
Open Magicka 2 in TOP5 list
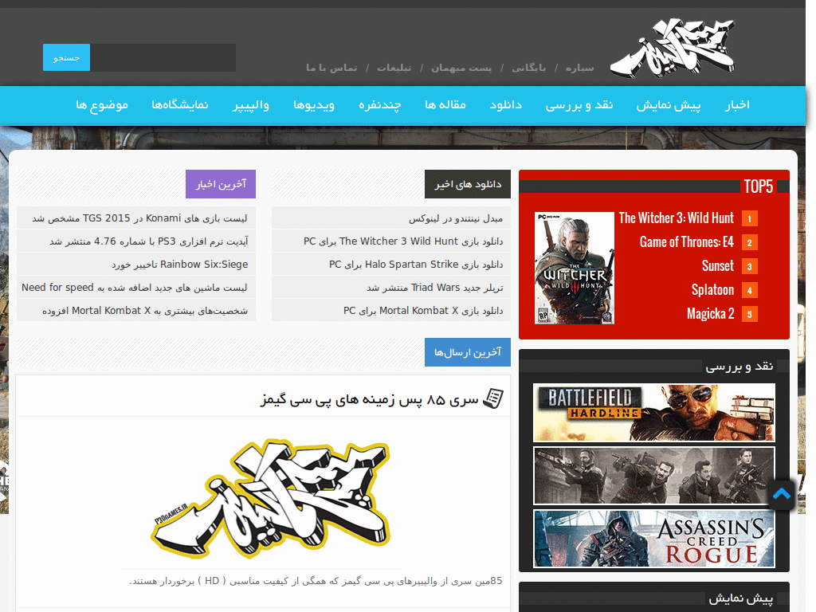pos(710,314)
